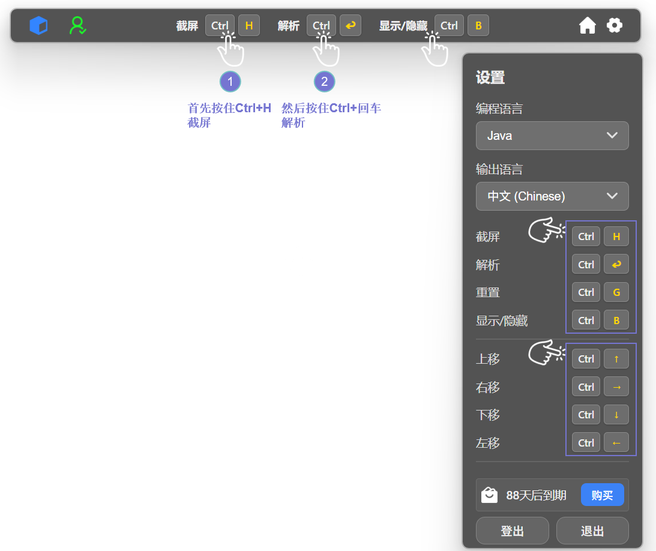Viewport: 656px width, 551px height.
Task: Open the home icon in top bar
Action: [587, 26]
